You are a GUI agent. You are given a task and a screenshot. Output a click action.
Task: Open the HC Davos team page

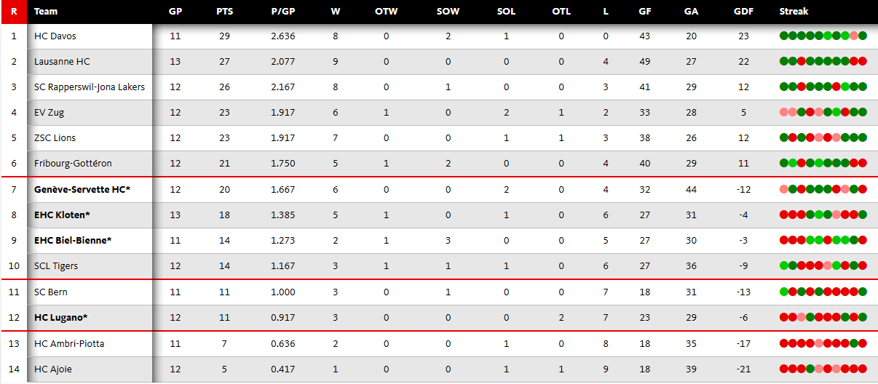tap(55, 36)
